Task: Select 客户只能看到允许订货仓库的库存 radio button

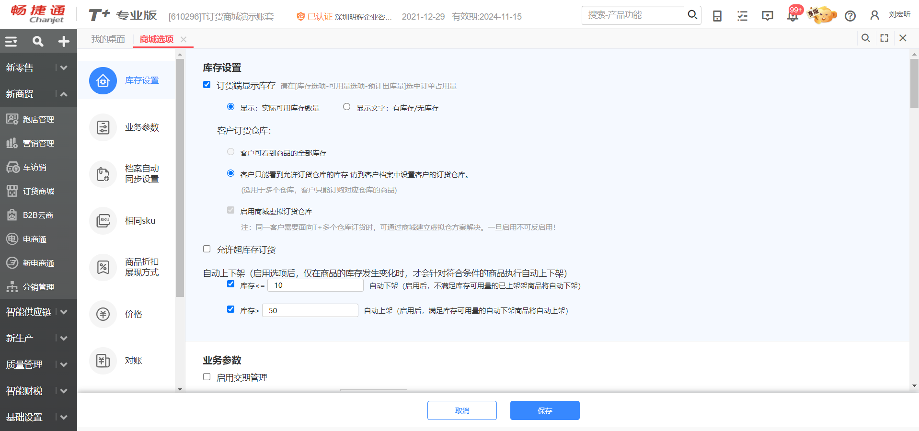Action: point(231,173)
